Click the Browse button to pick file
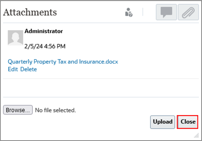Viewport: 202px width, 141px height. pyautogui.click(x=18, y=110)
